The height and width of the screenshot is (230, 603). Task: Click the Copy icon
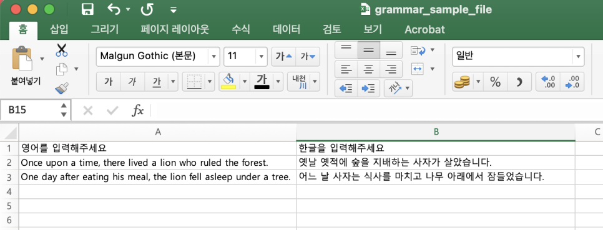(62, 69)
